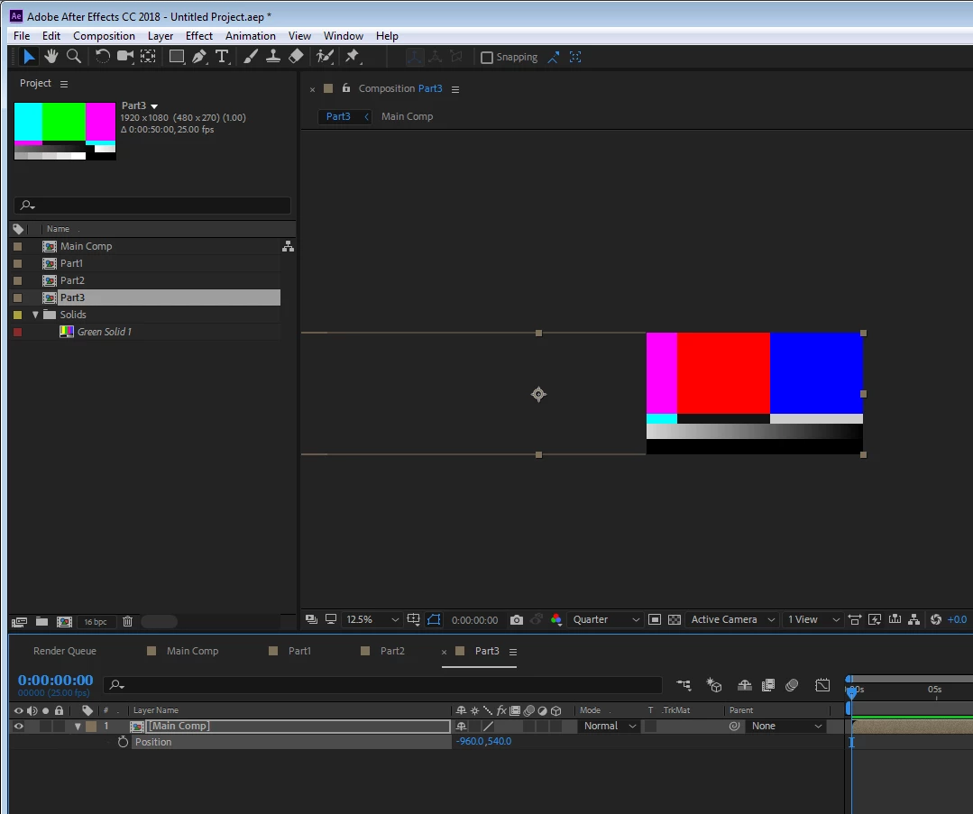Select the Pan Behind anchor point tool
The image size is (973, 814).
tap(148, 57)
